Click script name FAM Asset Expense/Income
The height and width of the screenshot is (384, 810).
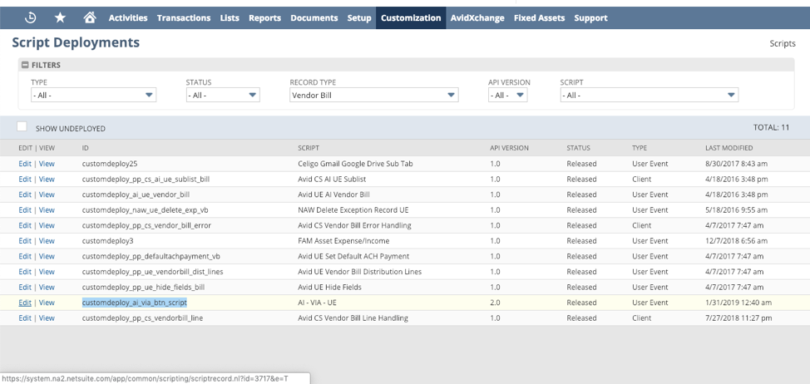(343, 241)
